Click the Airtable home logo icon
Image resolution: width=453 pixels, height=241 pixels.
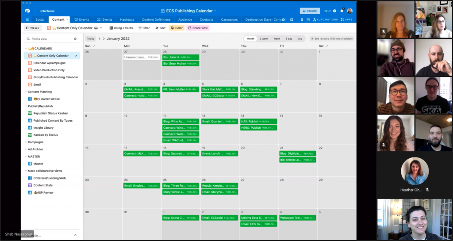[27, 11]
